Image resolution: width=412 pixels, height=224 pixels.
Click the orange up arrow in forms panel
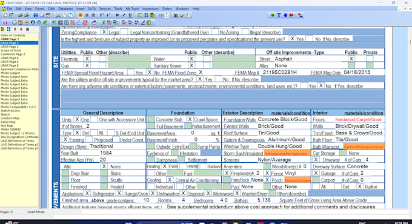pos(15,29)
